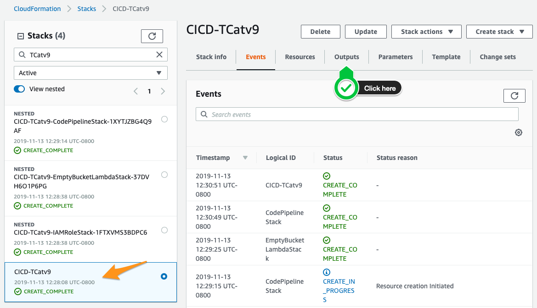Switch to the Resources tab
The height and width of the screenshot is (308, 537).
click(x=300, y=57)
